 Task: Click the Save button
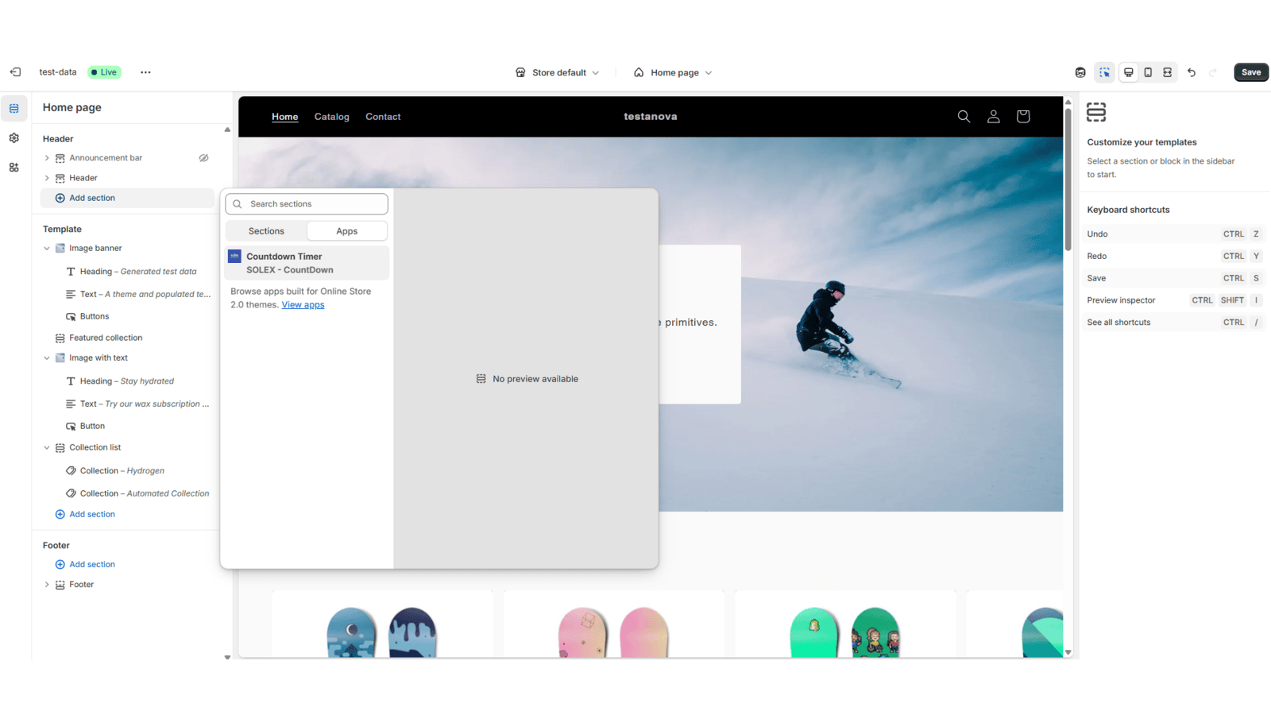[1250, 72]
